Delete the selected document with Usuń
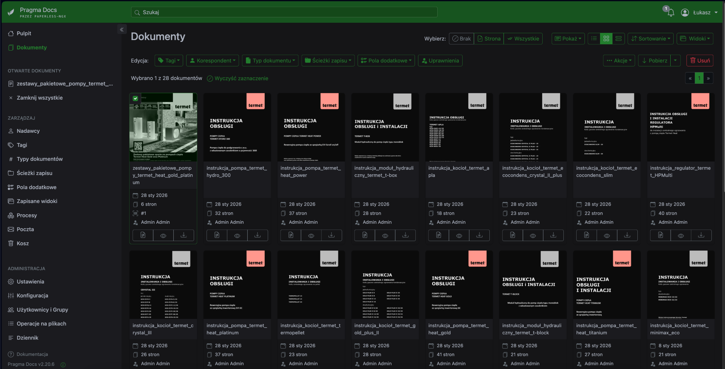Viewport: 725px width, 369px height. tap(700, 60)
